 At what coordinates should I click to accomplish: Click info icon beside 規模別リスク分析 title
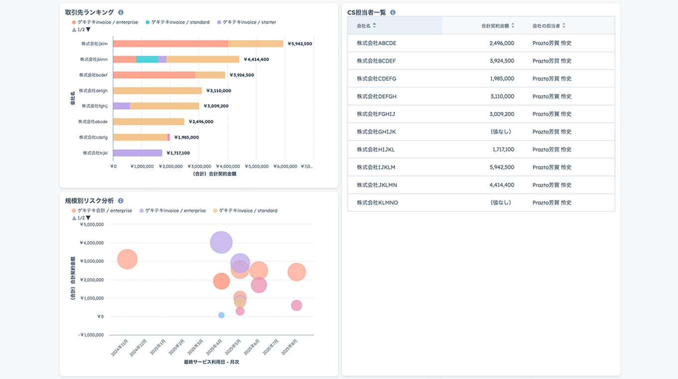(x=121, y=201)
